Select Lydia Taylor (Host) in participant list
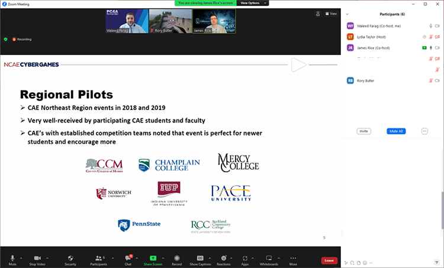Image resolution: width=444 pixels, height=268 pixels. 392,37
